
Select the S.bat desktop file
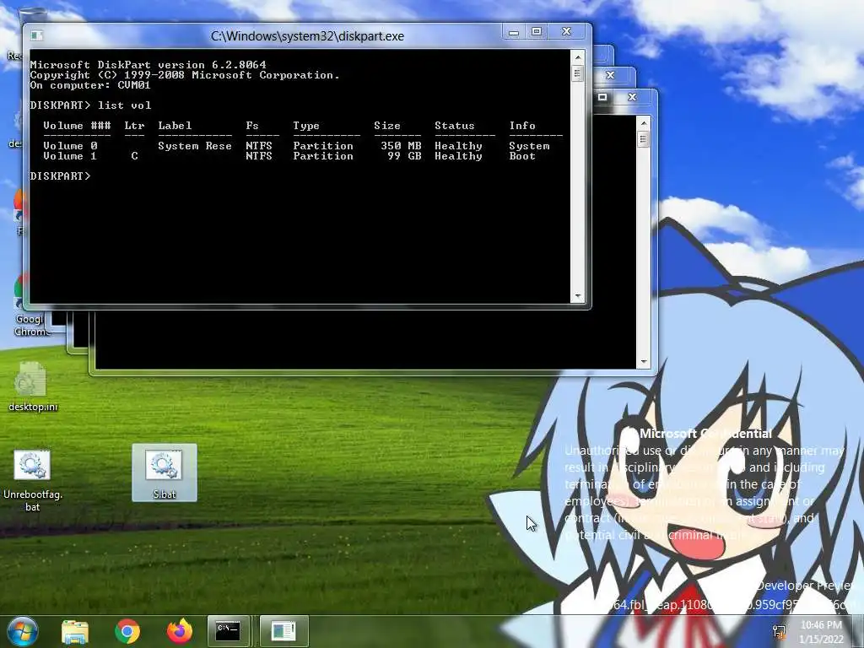(x=165, y=472)
